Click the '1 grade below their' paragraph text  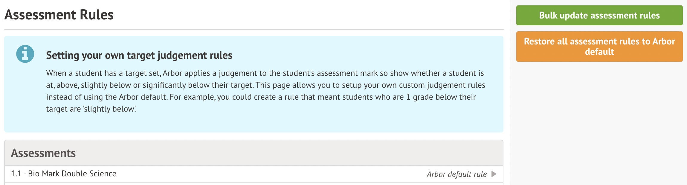tap(441, 97)
